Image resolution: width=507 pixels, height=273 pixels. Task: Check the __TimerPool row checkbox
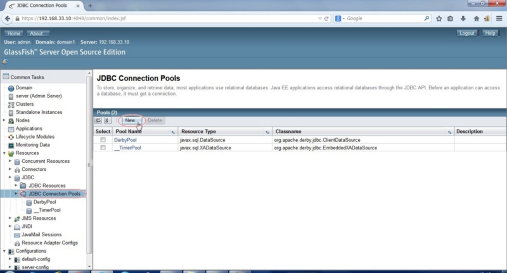(x=103, y=148)
